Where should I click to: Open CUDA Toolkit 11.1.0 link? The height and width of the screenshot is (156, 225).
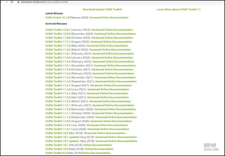[58, 117]
